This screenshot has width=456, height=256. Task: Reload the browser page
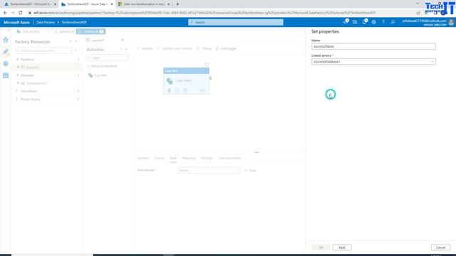[21, 13]
